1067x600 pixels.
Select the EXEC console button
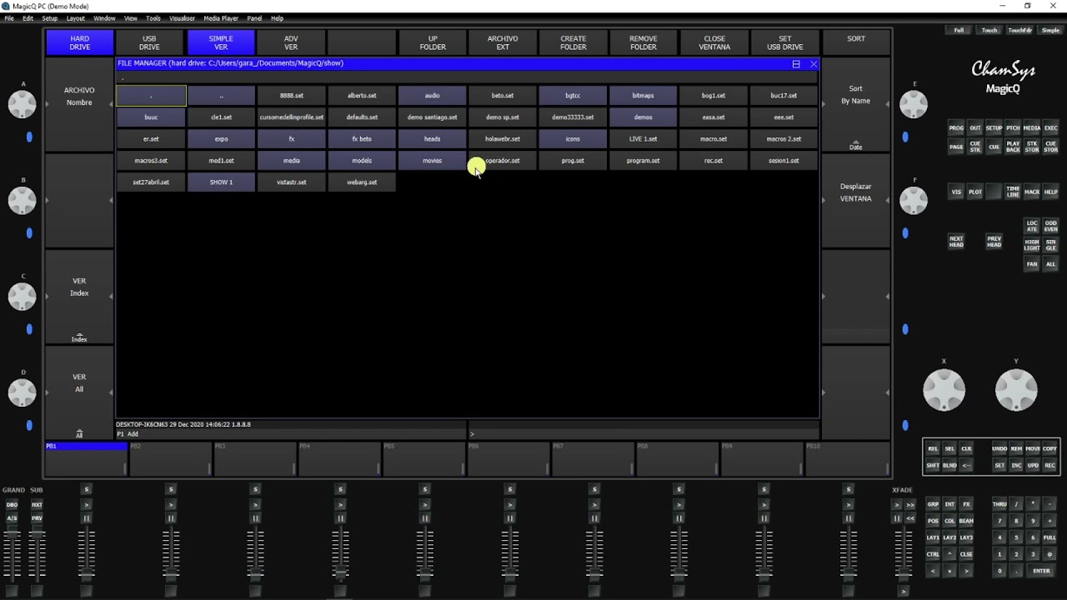tap(1051, 128)
